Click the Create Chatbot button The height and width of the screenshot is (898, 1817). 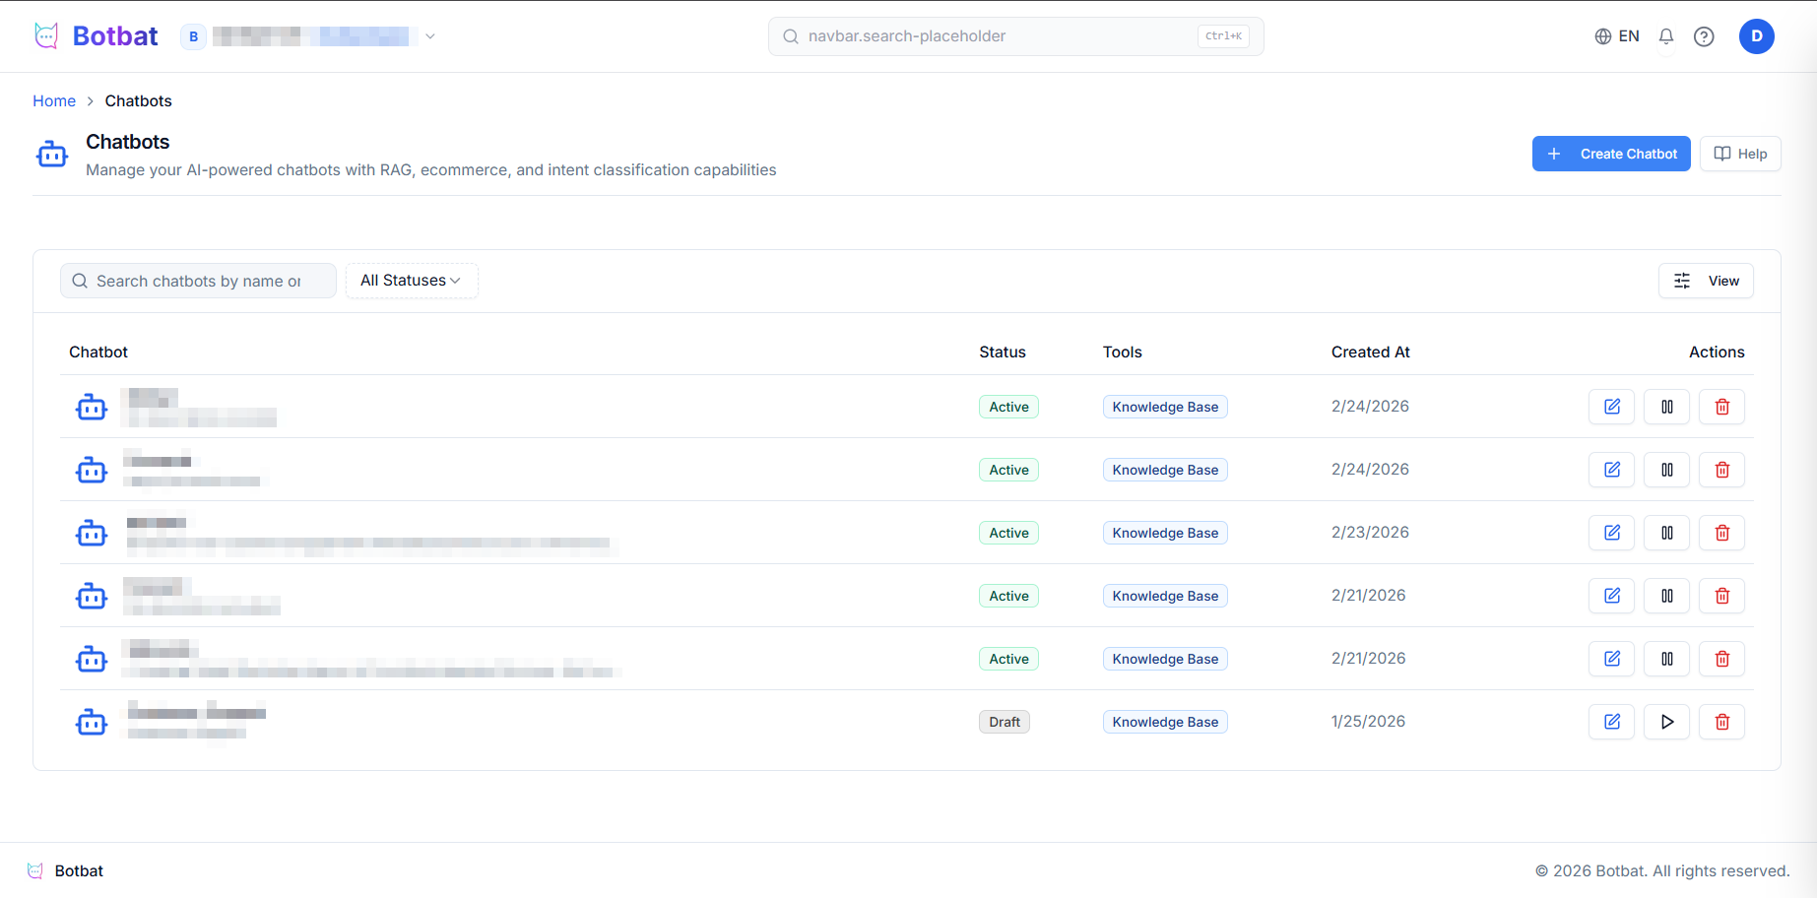1610,154
